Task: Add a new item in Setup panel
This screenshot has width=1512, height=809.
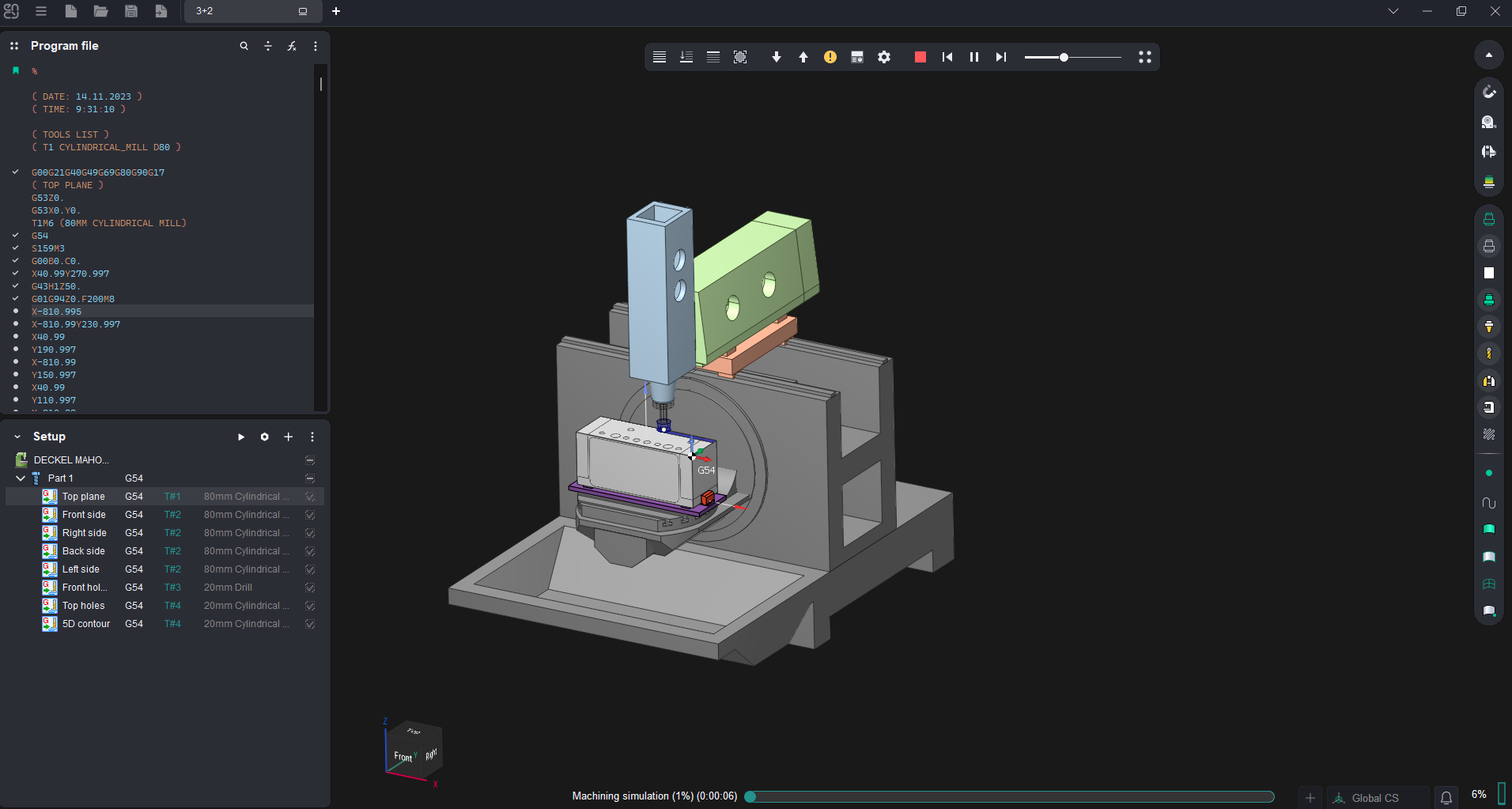Action: click(289, 437)
